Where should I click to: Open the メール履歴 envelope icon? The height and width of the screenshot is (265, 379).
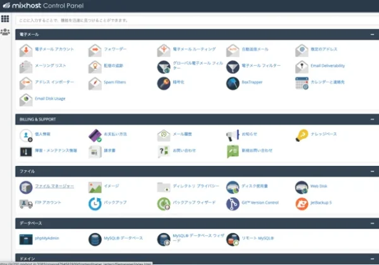click(x=164, y=136)
